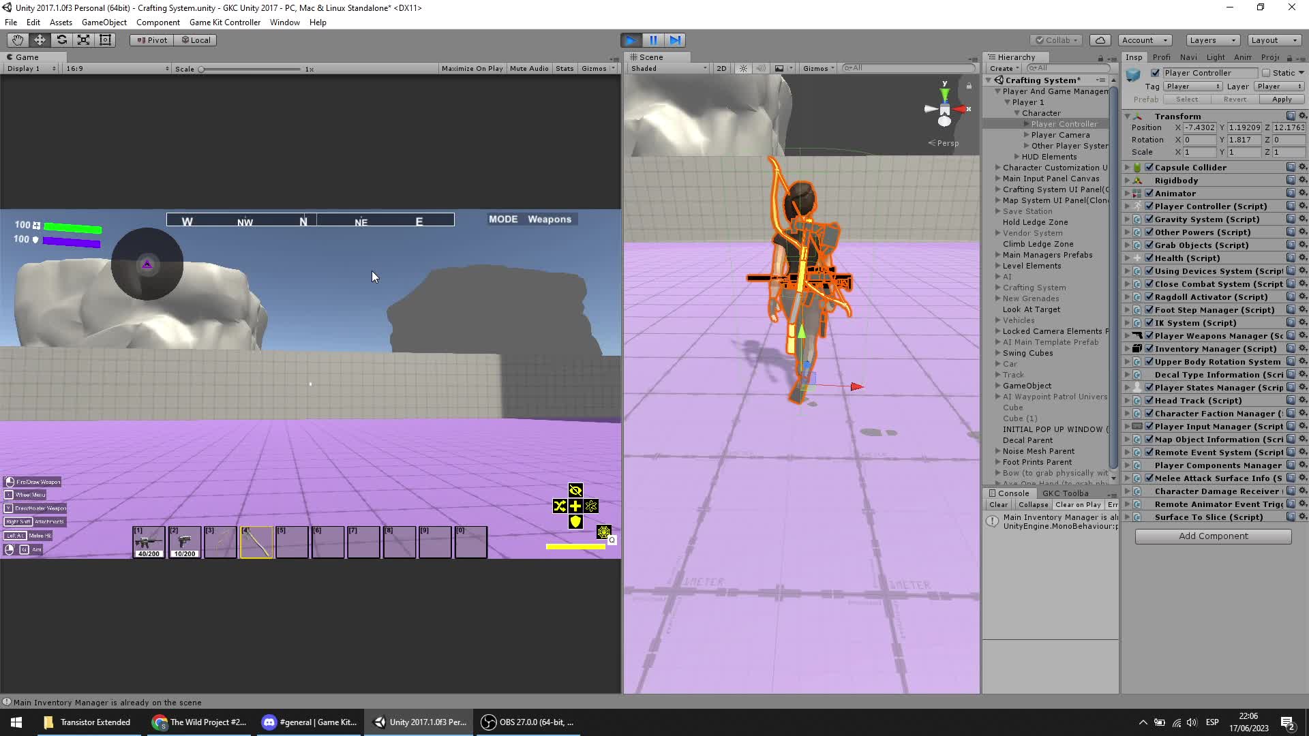Select the Hand tool in toolbar
Screen dimensions: 1309x736
18,40
